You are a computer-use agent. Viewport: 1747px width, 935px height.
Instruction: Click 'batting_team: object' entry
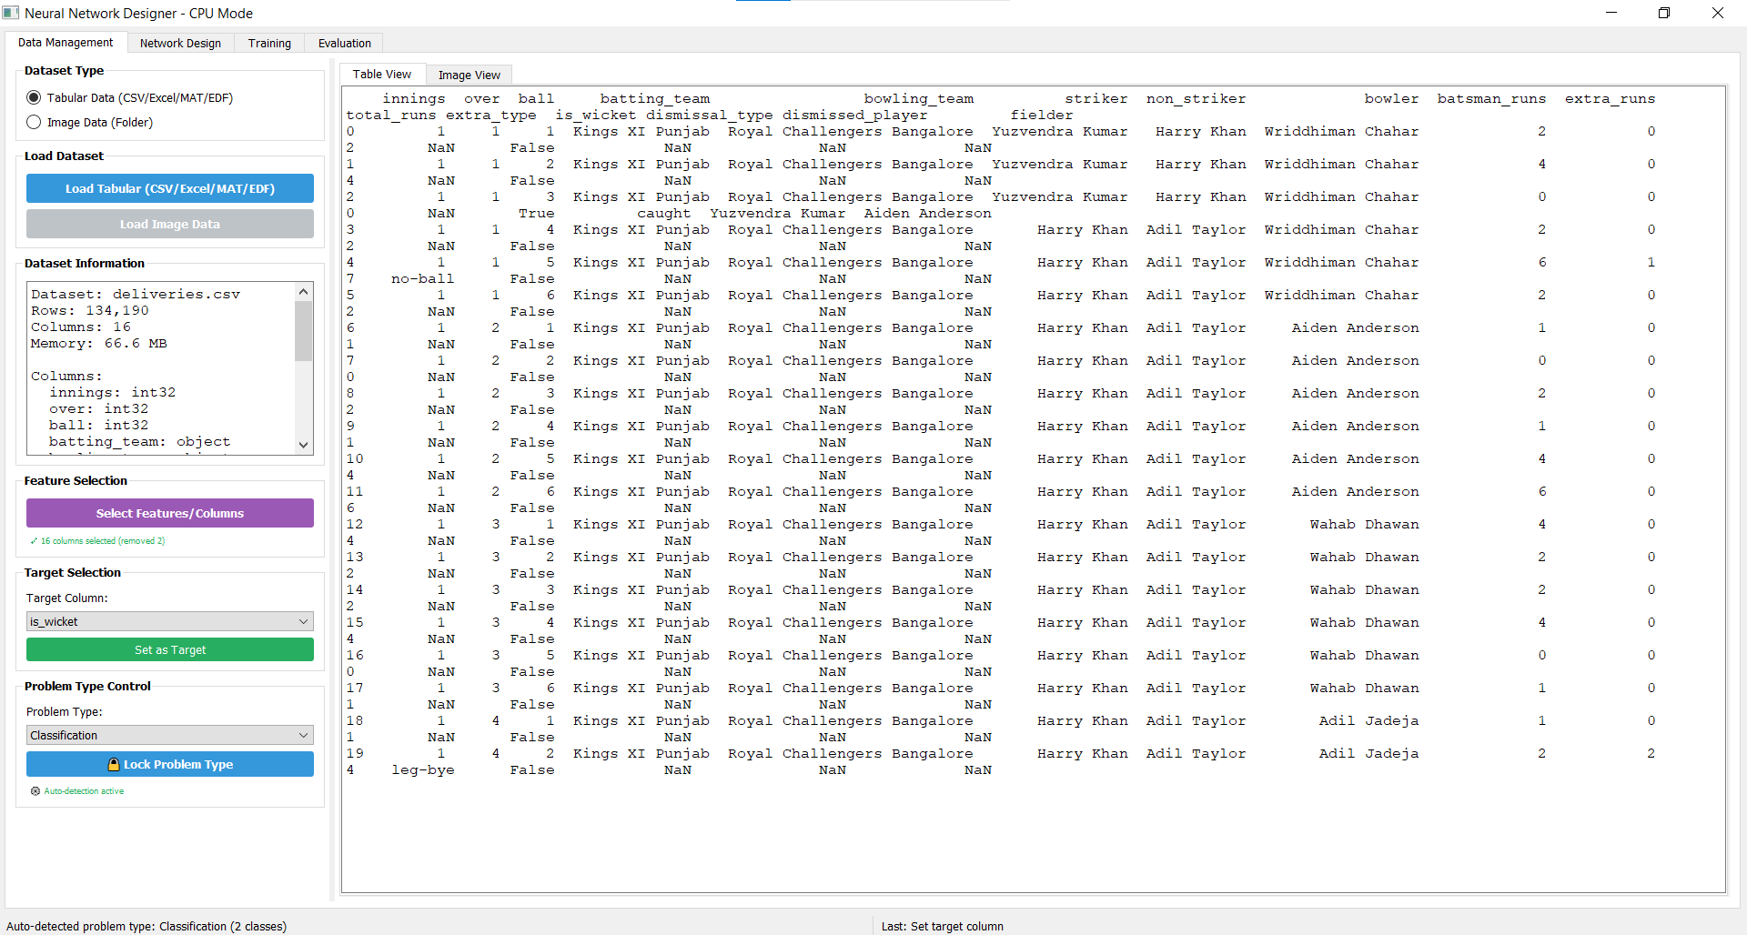[x=140, y=441]
